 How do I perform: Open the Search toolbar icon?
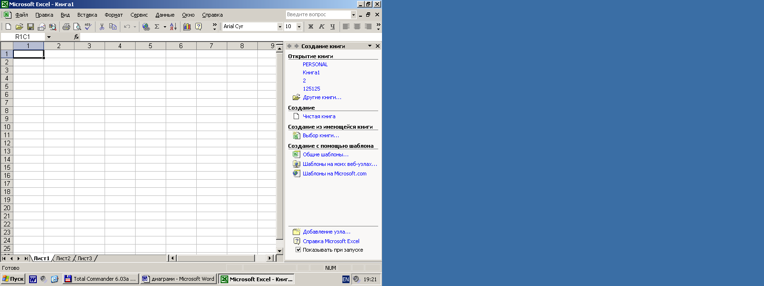click(x=53, y=27)
